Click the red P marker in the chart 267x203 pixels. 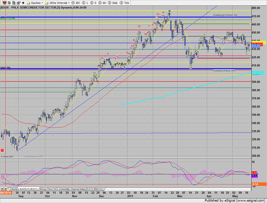pos(2,150)
